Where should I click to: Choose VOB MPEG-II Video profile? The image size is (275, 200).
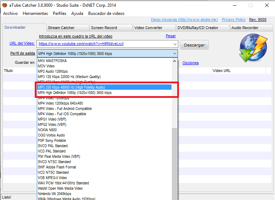pyautogui.click(x=105, y=178)
